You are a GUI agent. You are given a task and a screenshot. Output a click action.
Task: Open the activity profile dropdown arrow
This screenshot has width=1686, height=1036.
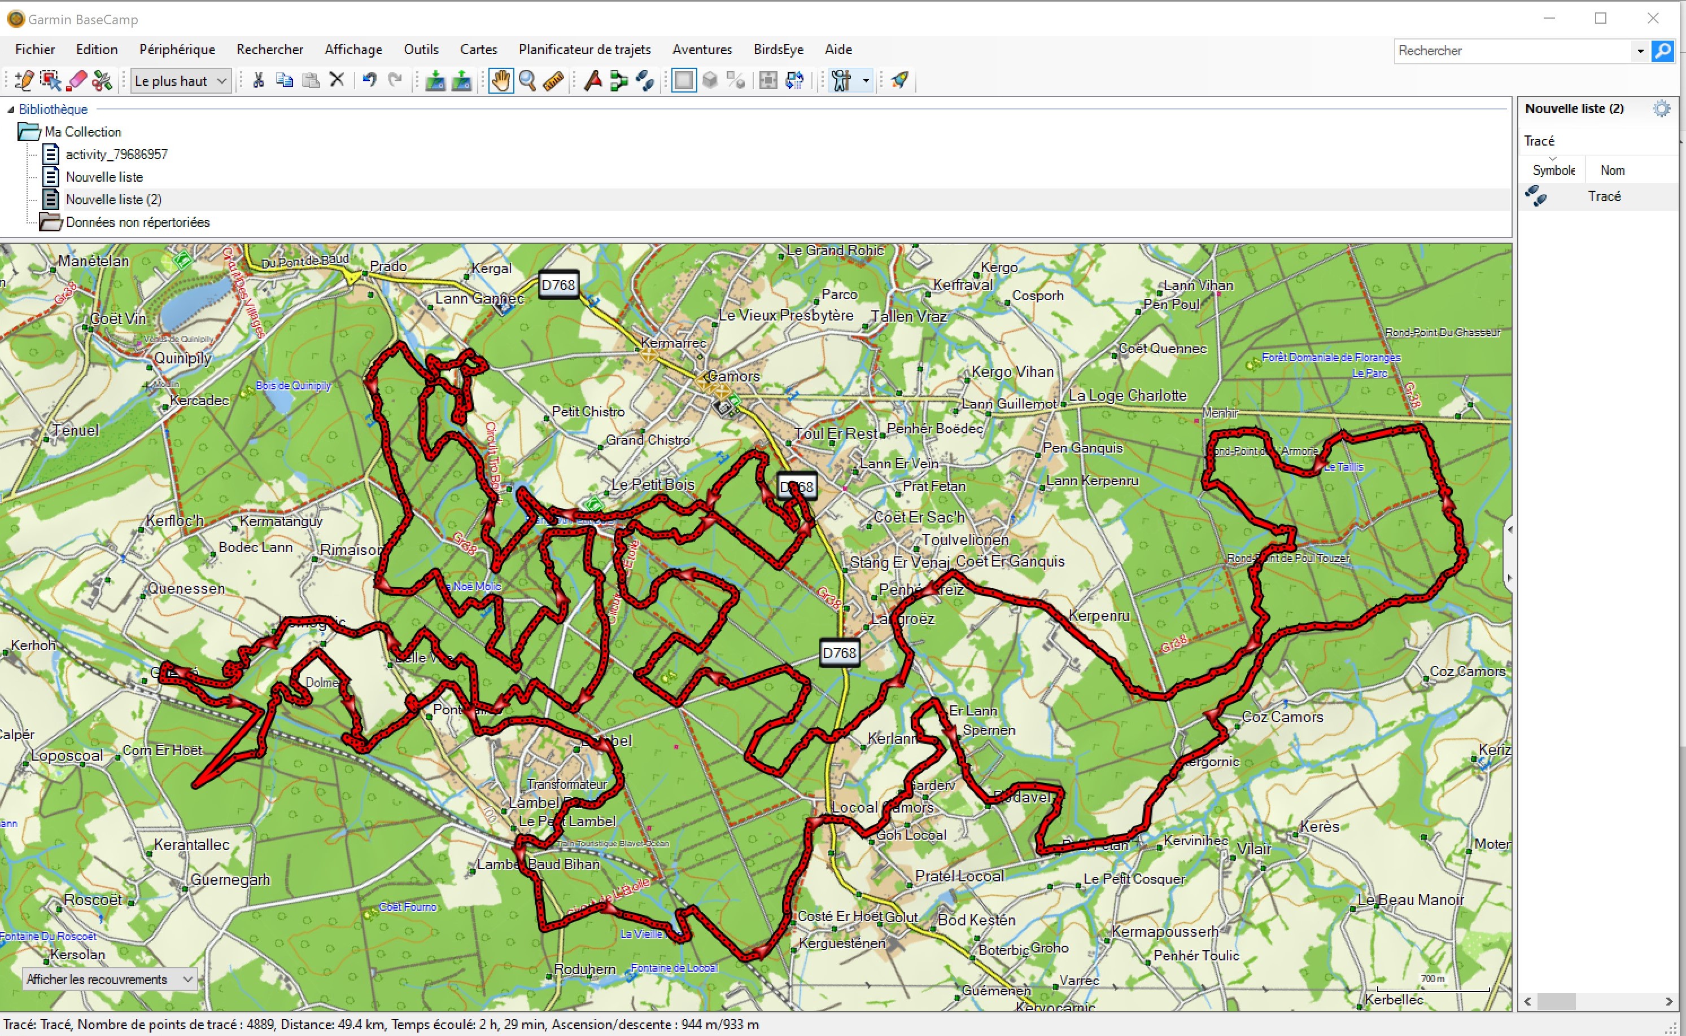click(x=865, y=81)
